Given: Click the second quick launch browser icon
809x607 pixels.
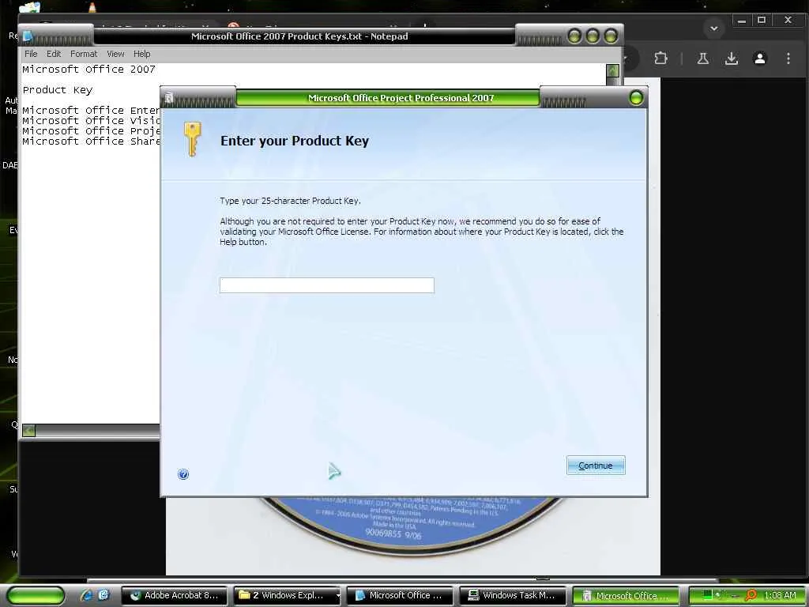Looking at the screenshot, I should click(103, 595).
